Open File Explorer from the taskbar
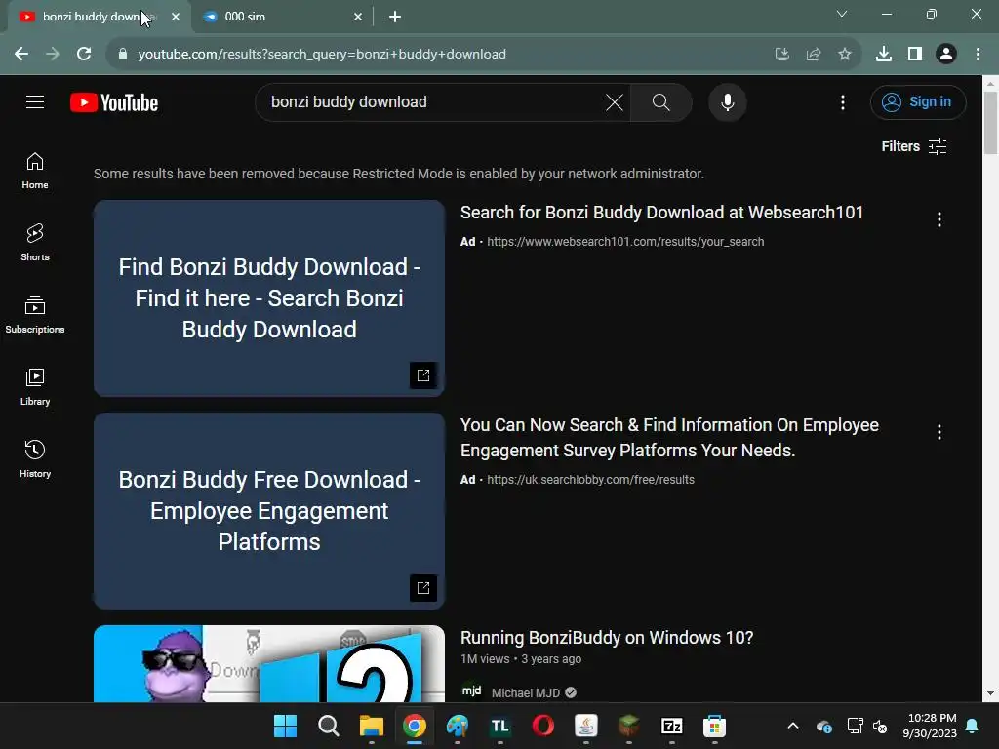The image size is (999, 749). click(372, 726)
